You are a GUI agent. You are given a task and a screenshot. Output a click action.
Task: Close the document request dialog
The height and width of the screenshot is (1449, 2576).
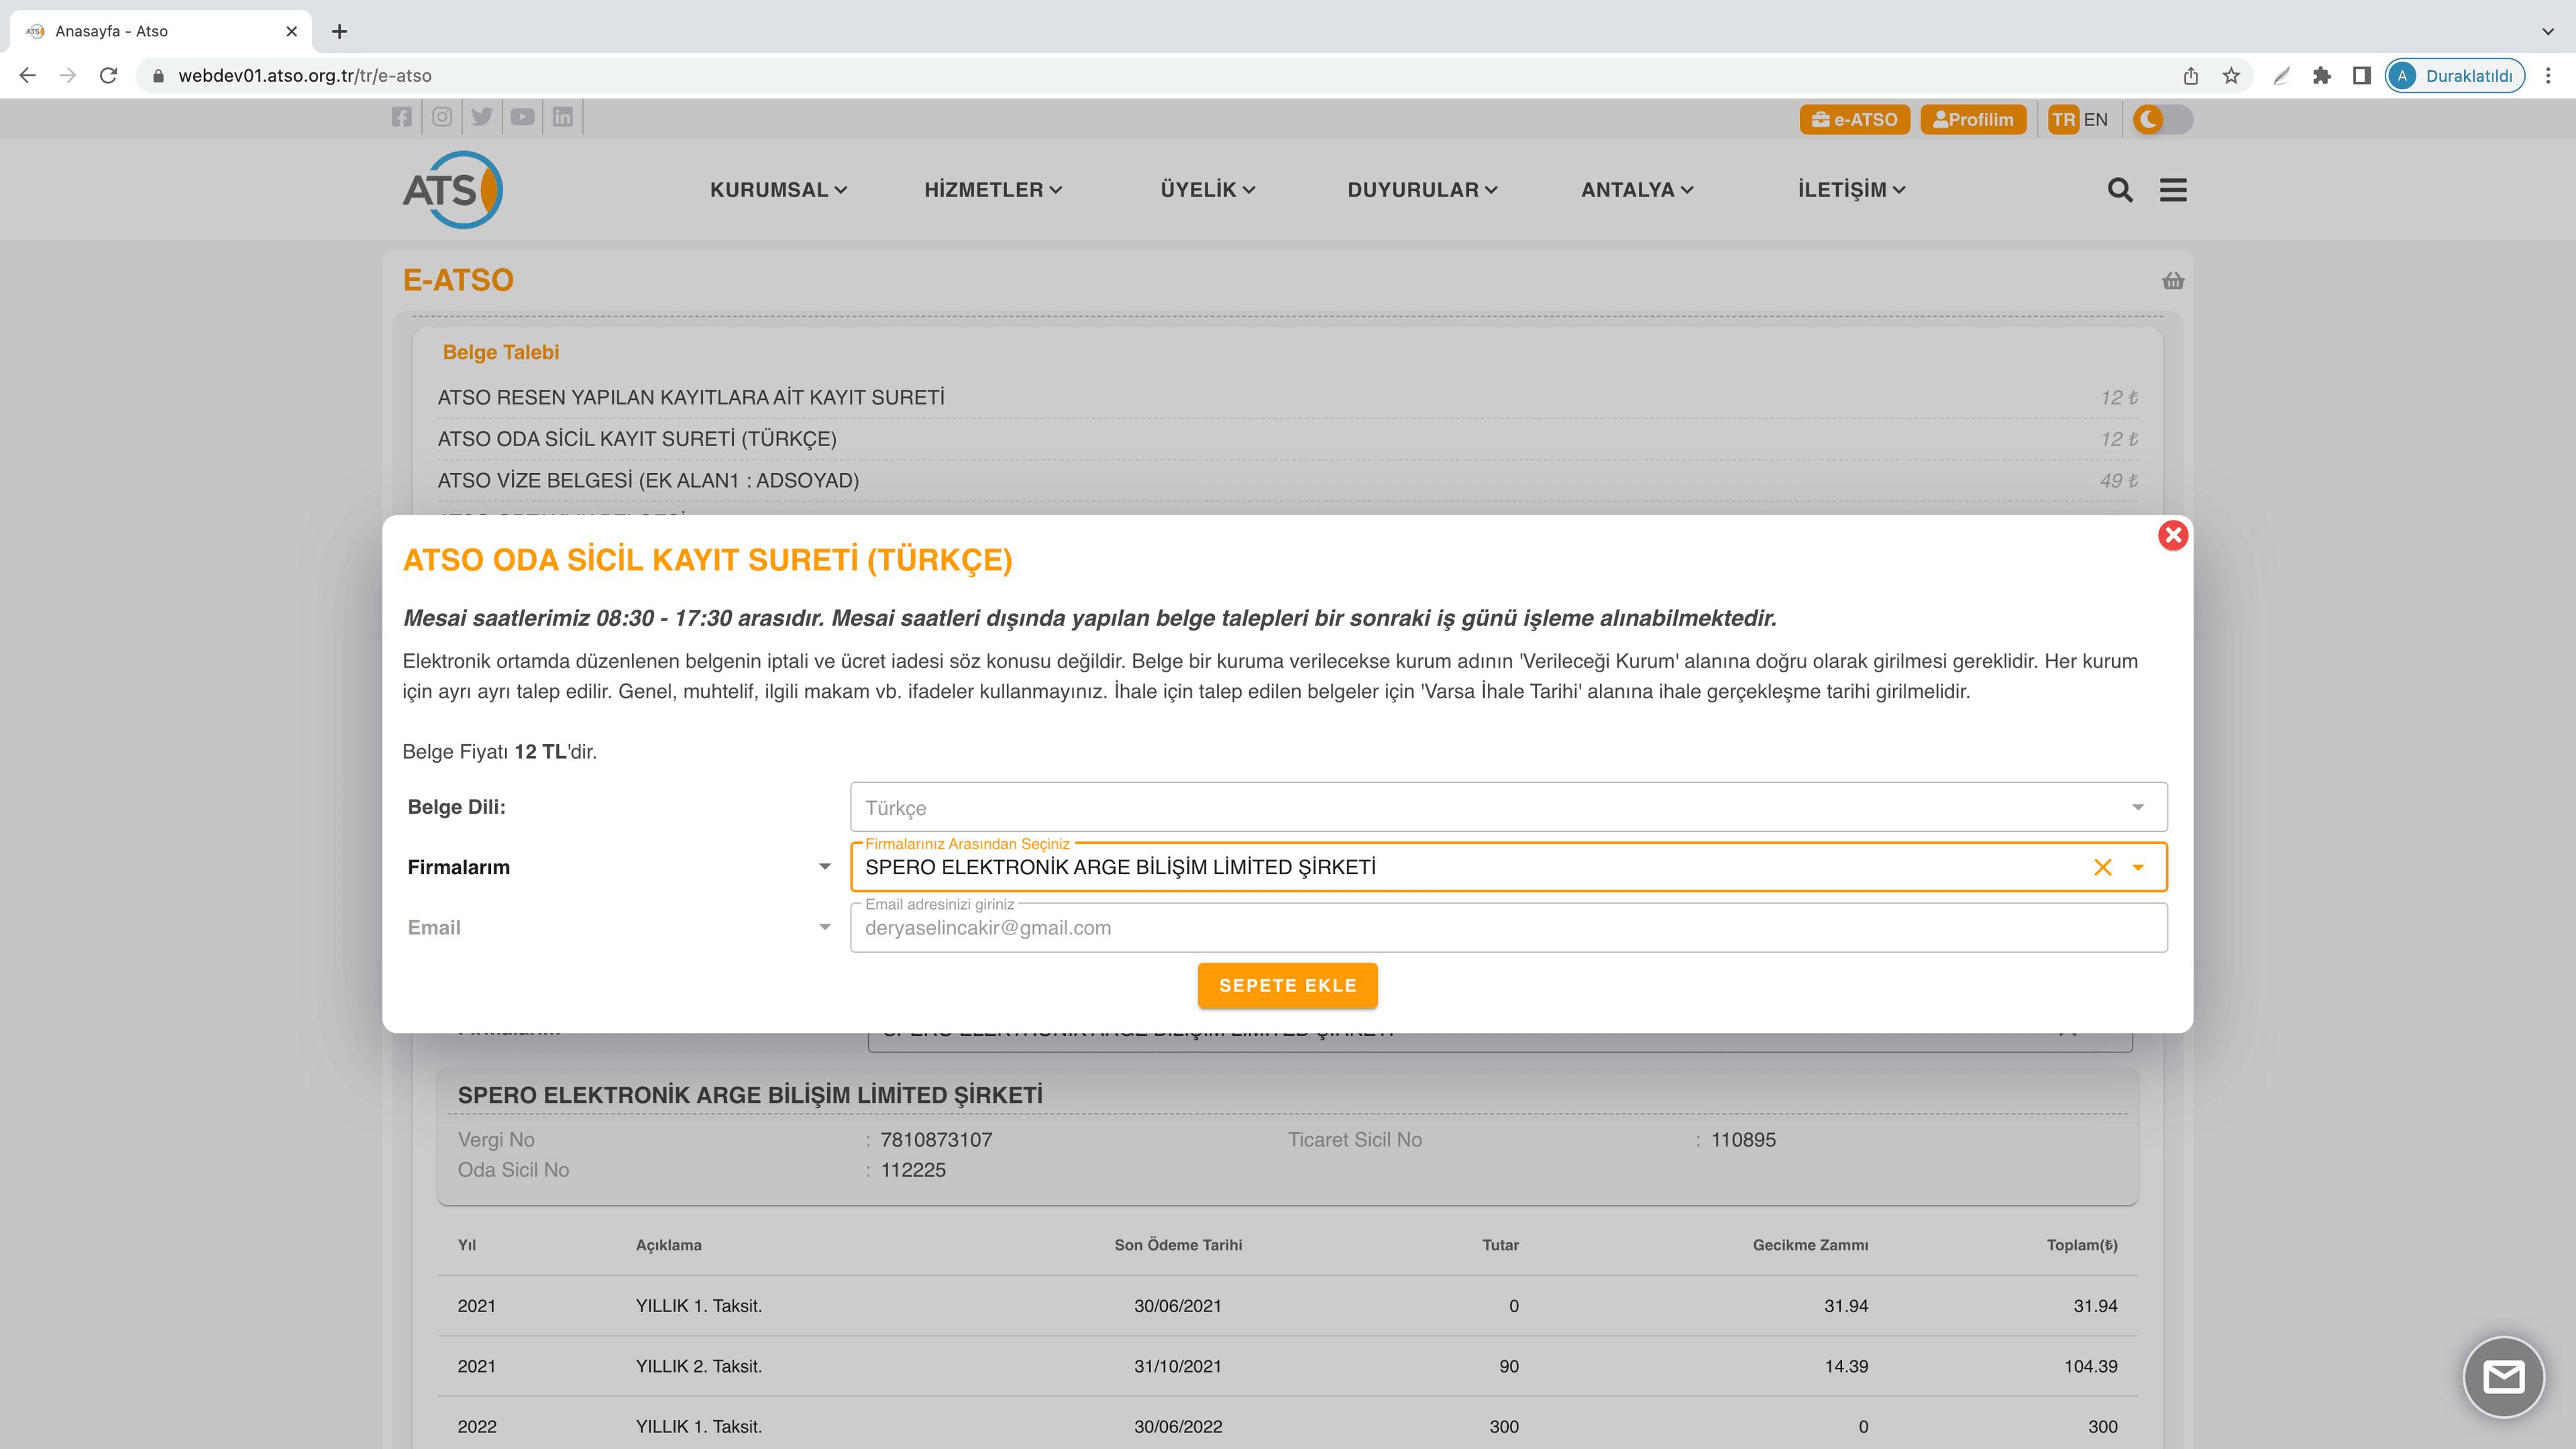pos(2173,536)
